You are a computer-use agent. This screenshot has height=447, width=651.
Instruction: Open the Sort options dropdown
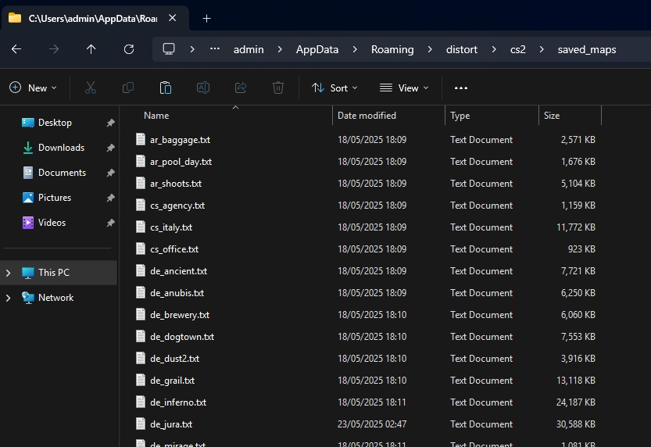click(x=334, y=88)
